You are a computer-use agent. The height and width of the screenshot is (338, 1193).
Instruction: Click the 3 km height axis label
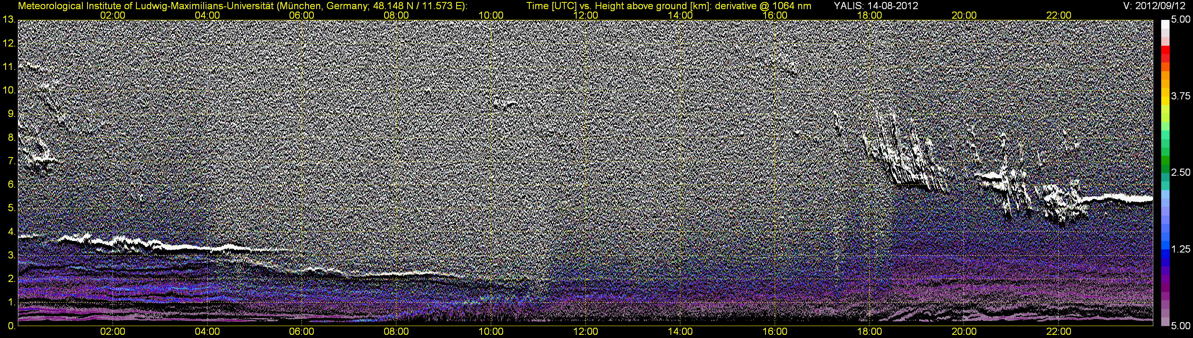pyautogui.click(x=11, y=256)
